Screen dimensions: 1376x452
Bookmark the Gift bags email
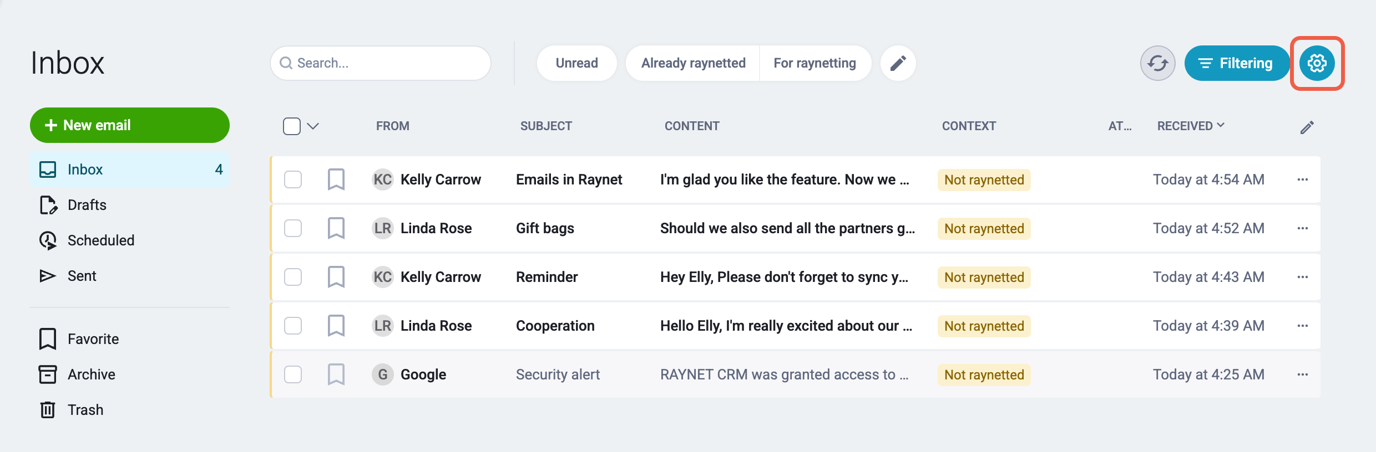336,228
